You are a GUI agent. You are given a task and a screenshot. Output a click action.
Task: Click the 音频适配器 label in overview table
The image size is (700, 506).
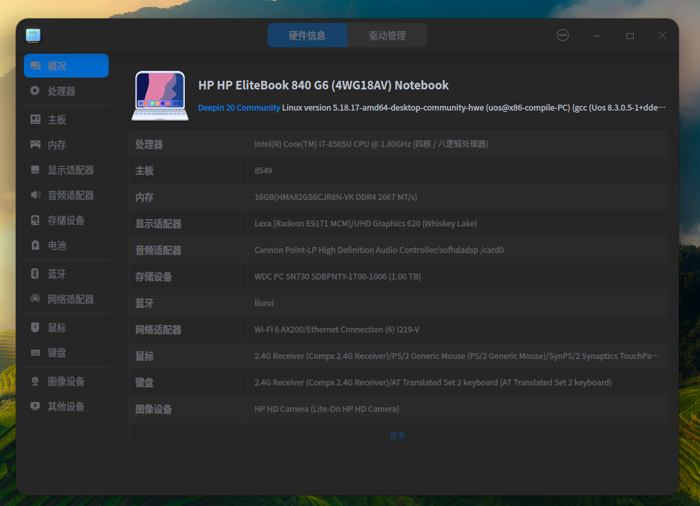pos(158,250)
